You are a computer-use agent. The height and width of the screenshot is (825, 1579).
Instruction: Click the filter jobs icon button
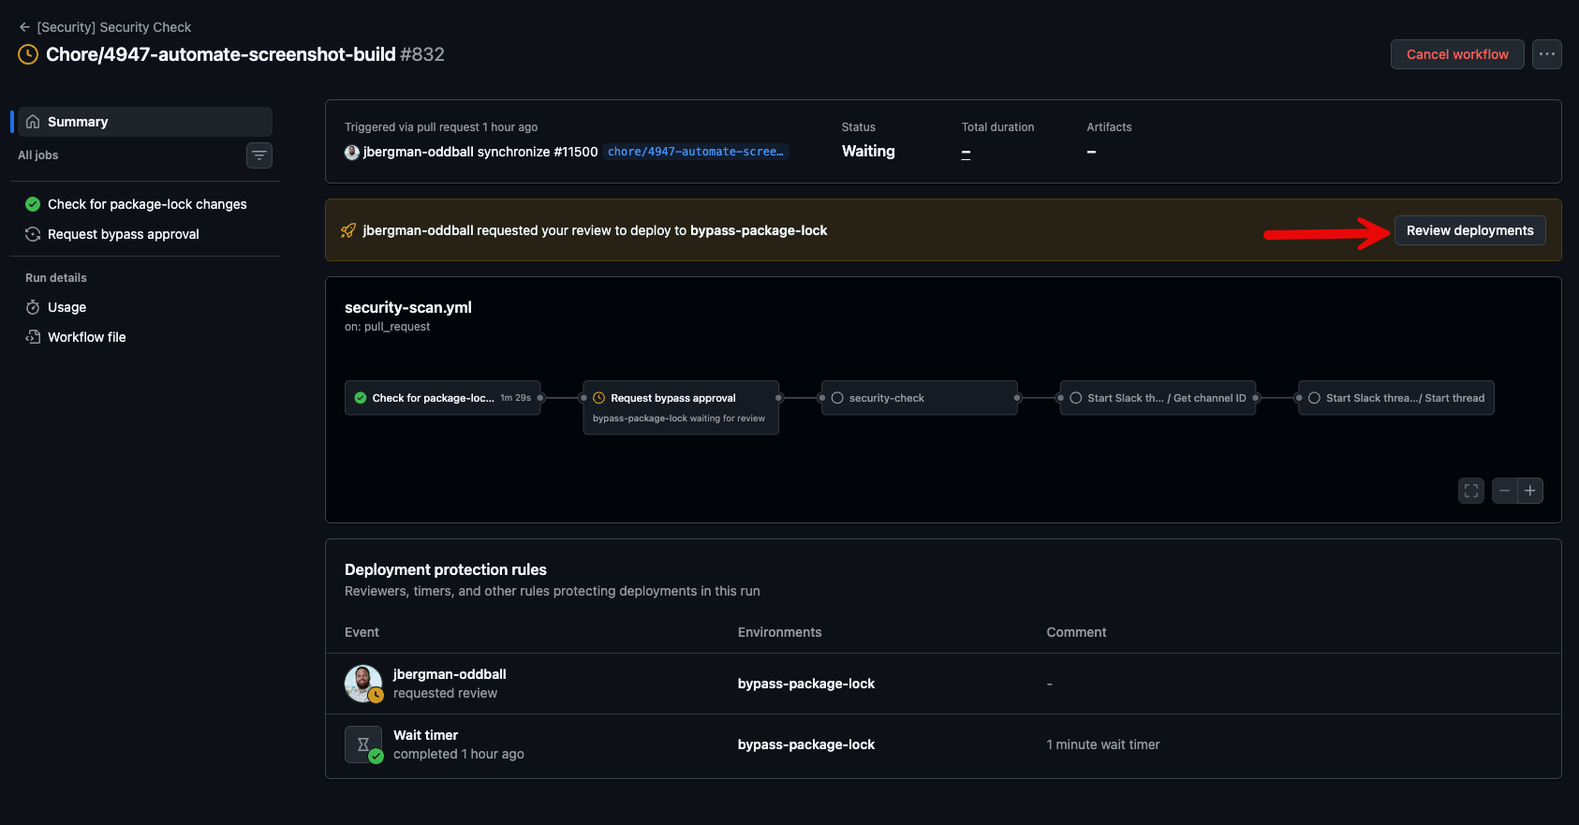click(x=258, y=155)
